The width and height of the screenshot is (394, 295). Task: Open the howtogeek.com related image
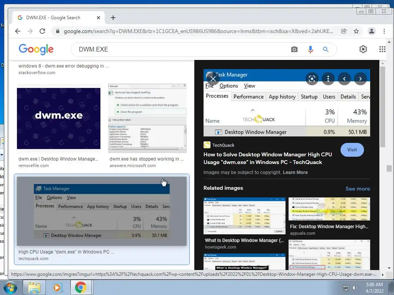click(244, 216)
